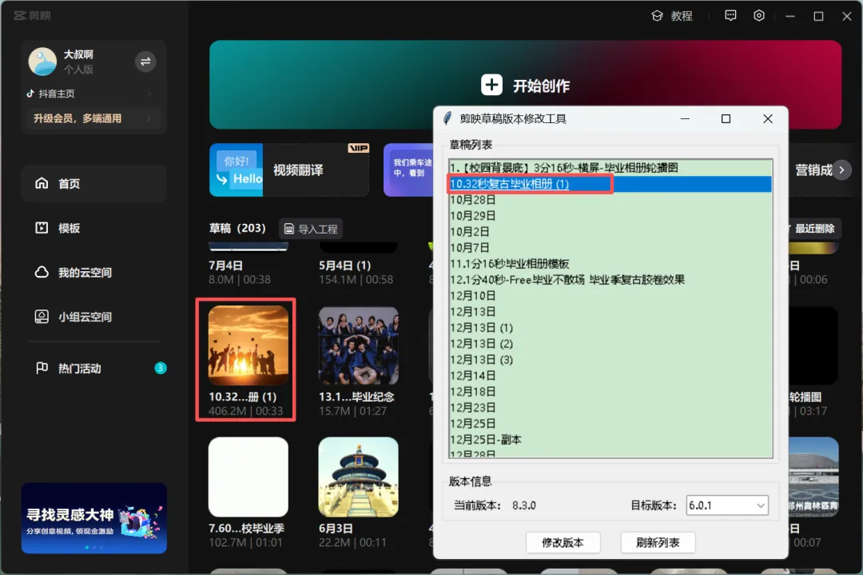The width and height of the screenshot is (863, 575).
Task: Open draft thumbnail 10.32...册 (1)
Action: point(249,345)
